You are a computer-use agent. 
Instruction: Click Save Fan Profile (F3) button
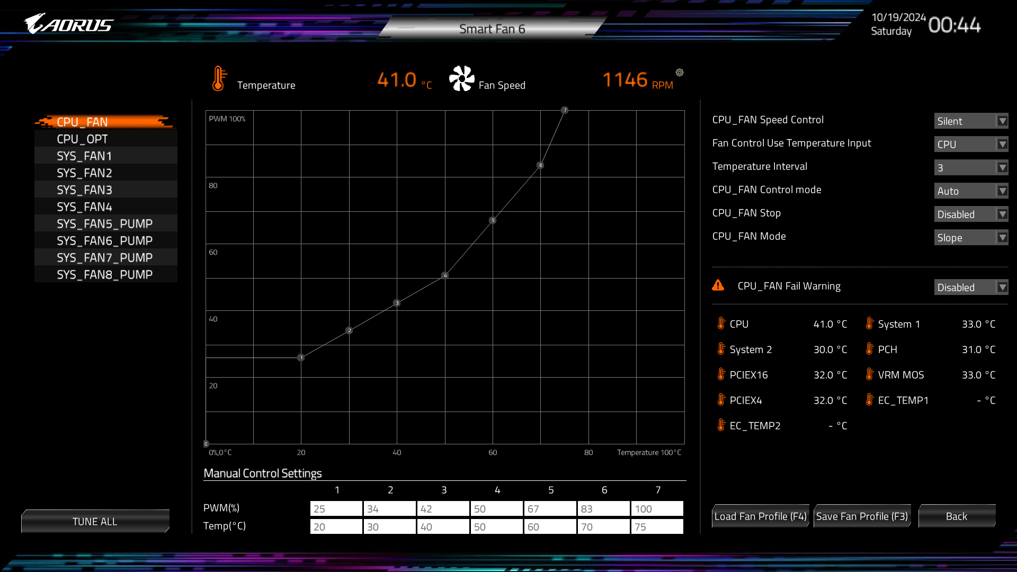click(x=862, y=516)
